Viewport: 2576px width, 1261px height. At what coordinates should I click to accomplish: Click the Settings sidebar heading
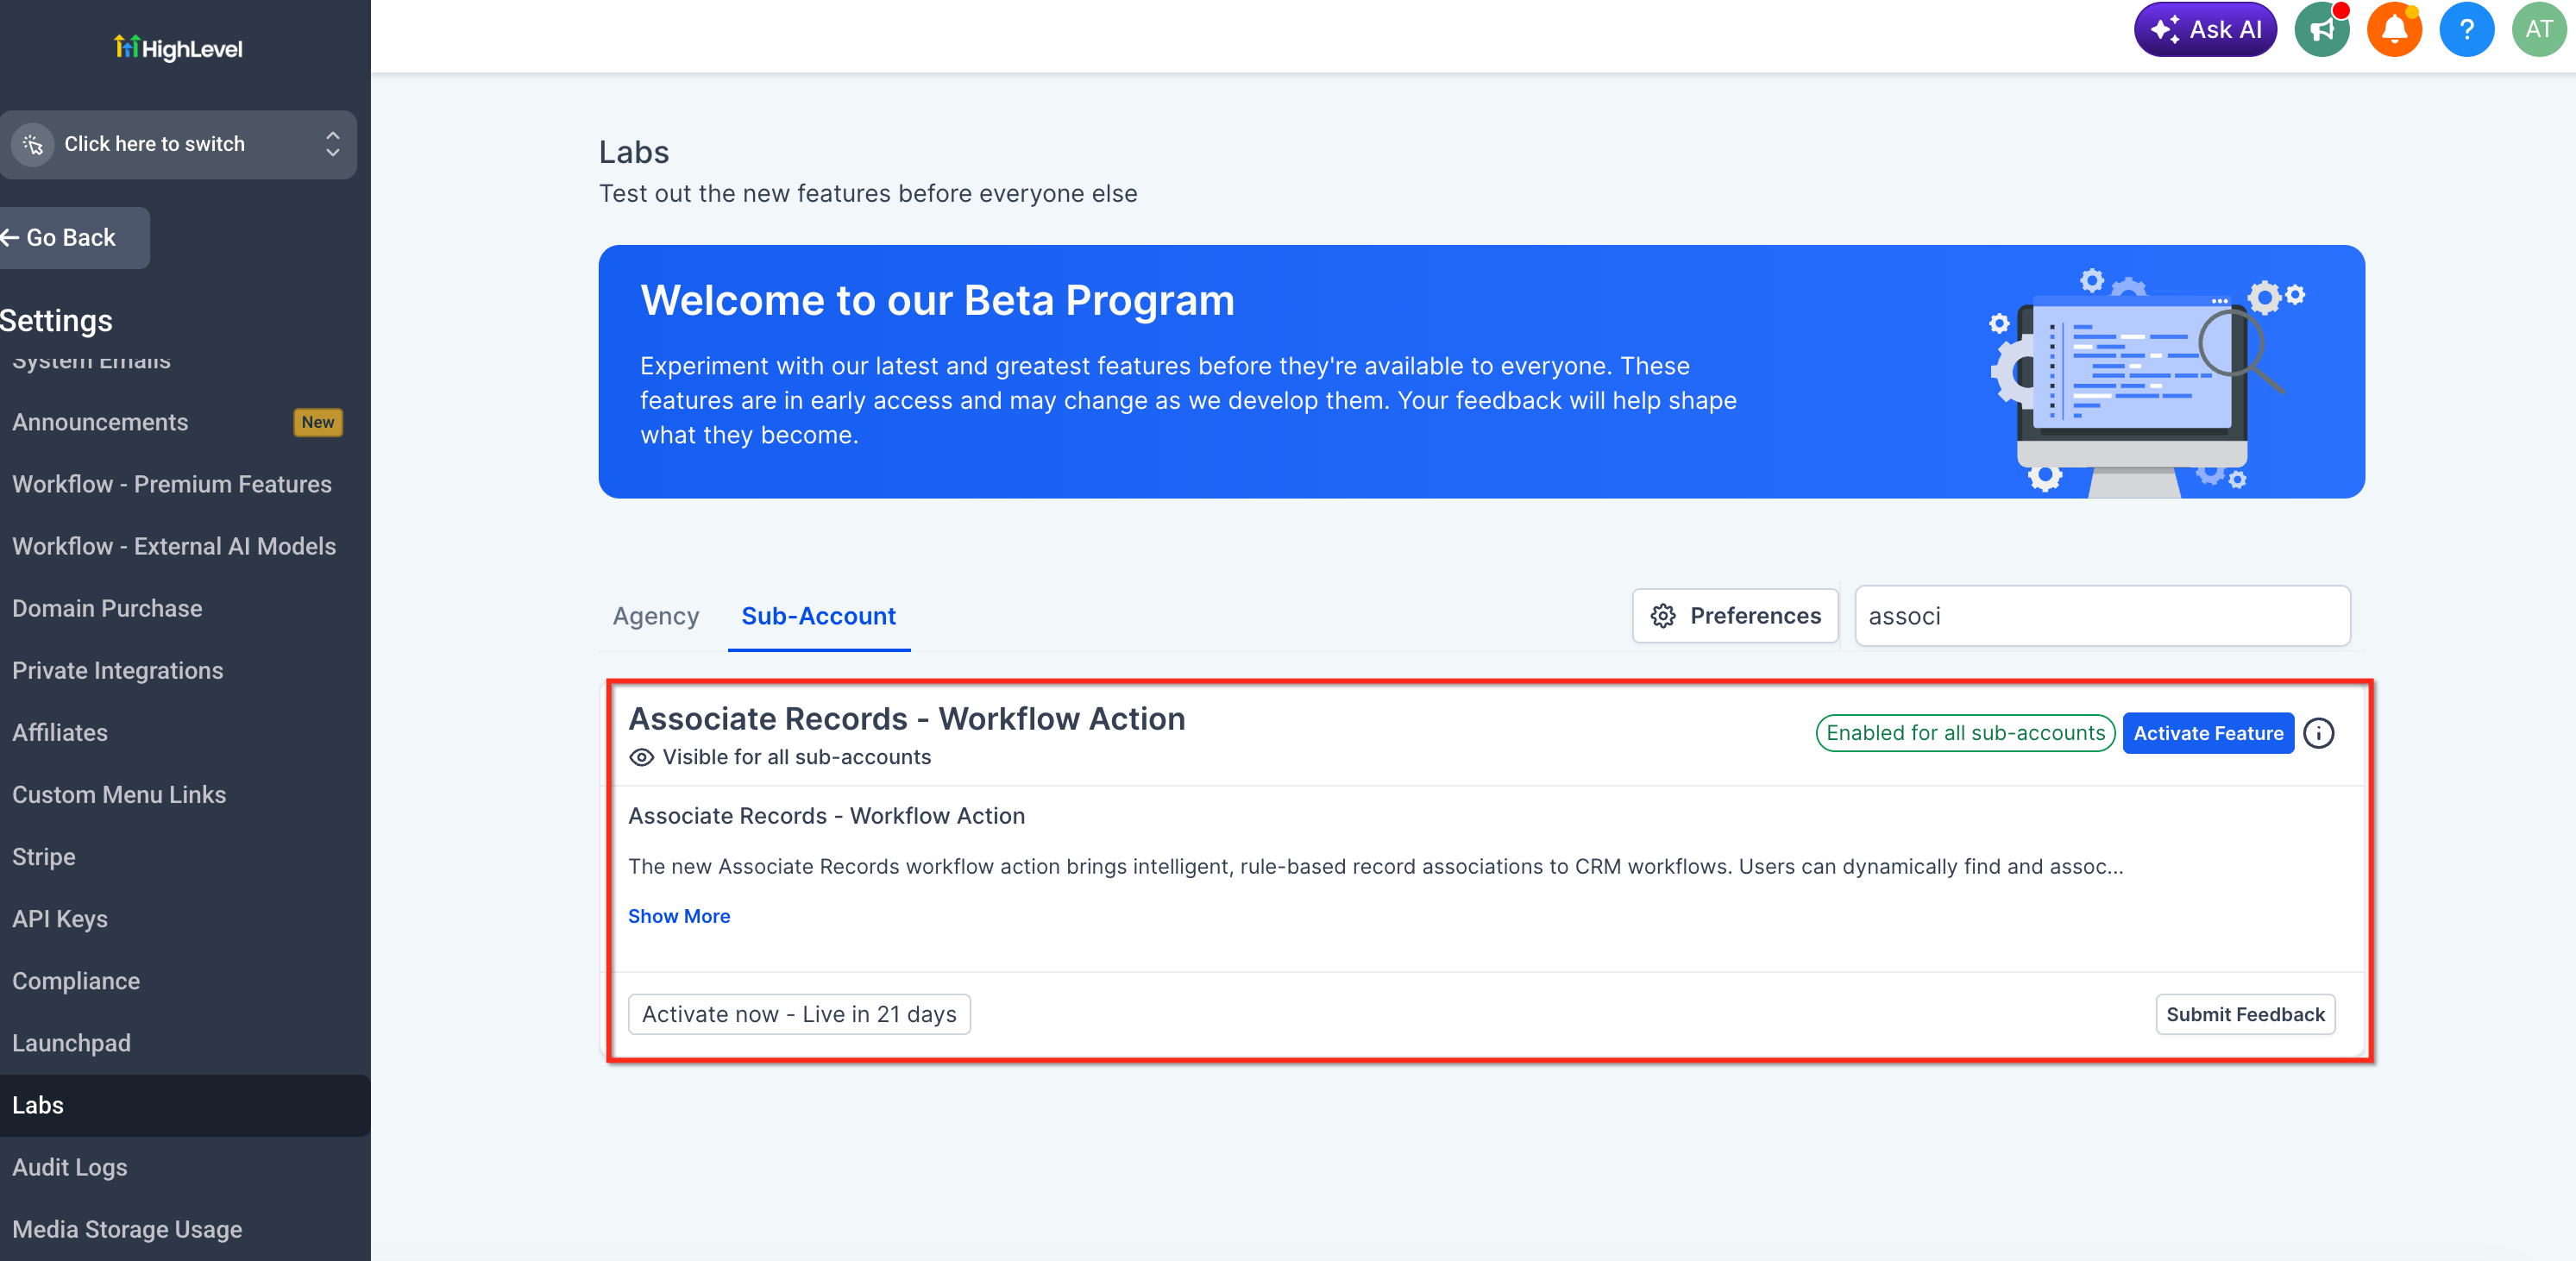[56, 321]
